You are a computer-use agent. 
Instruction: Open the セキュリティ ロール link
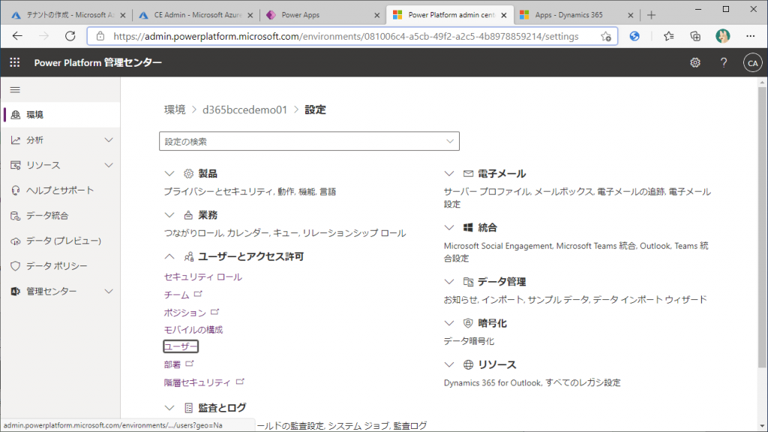coord(202,277)
